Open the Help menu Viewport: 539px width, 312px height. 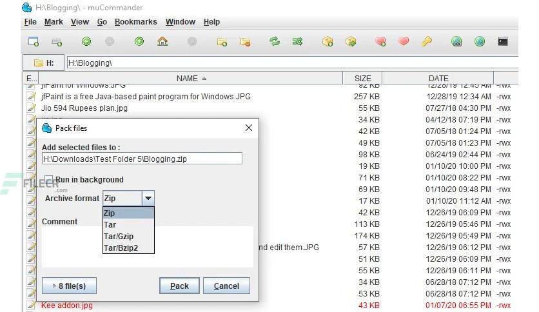pyautogui.click(x=211, y=22)
